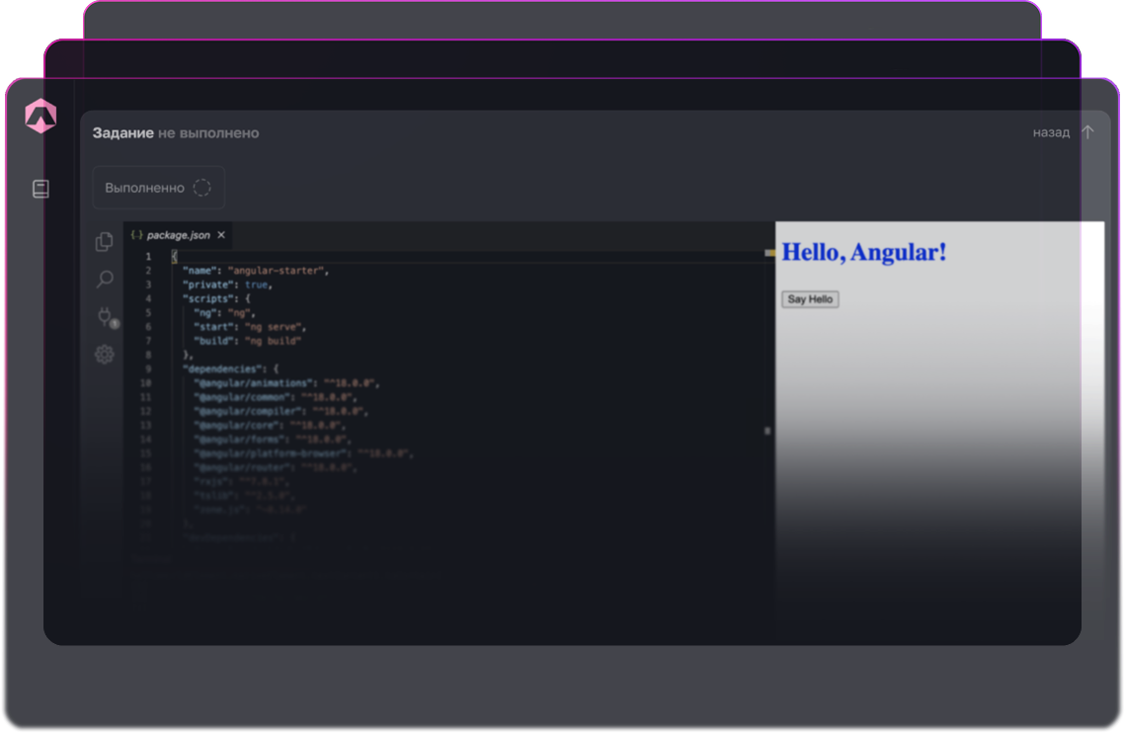Click the Hello, Angular! heading
1125x733 pixels.
click(864, 252)
